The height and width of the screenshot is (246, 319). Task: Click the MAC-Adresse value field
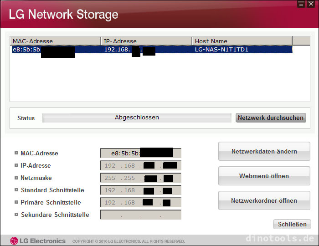tap(140, 153)
